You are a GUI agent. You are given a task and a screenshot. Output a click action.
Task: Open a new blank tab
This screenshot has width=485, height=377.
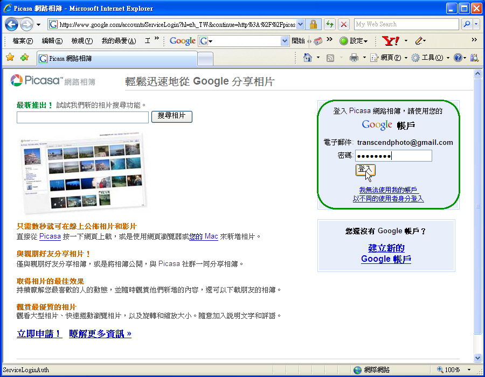[205, 59]
